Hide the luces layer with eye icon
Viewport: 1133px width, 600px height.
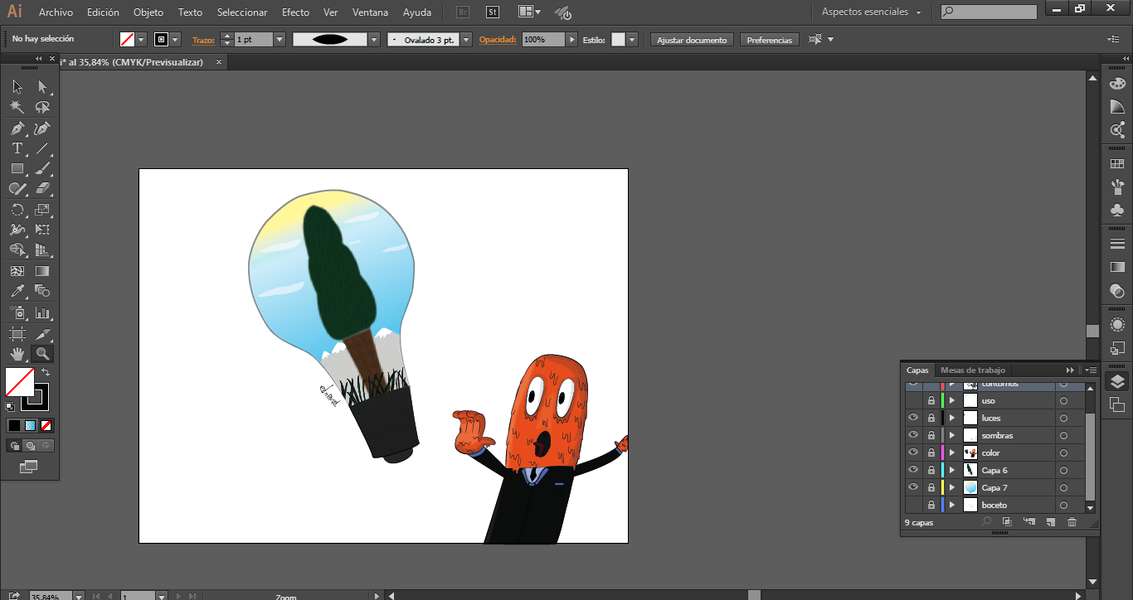(x=913, y=419)
